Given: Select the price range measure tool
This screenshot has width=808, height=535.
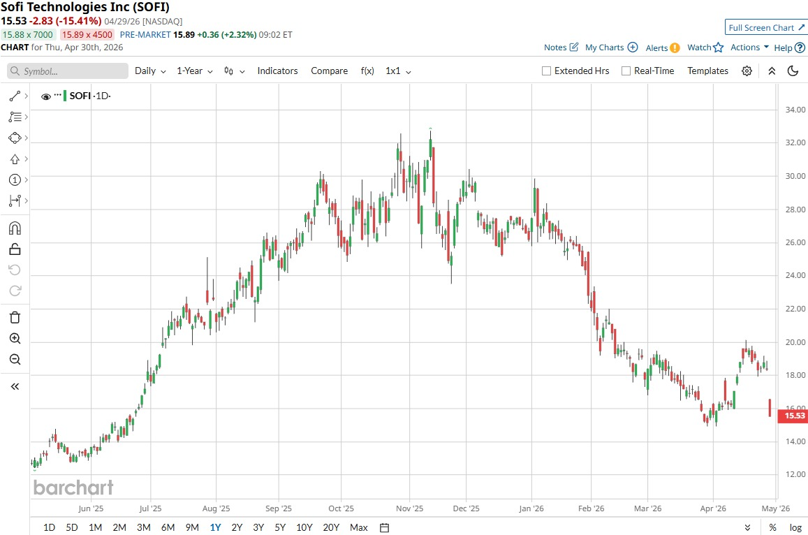Looking at the screenshot, I should pyautogui.click(x=15, y=200).
